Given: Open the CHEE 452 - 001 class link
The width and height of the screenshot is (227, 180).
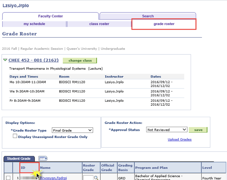Looking at the screenshot, I should 34,60.
